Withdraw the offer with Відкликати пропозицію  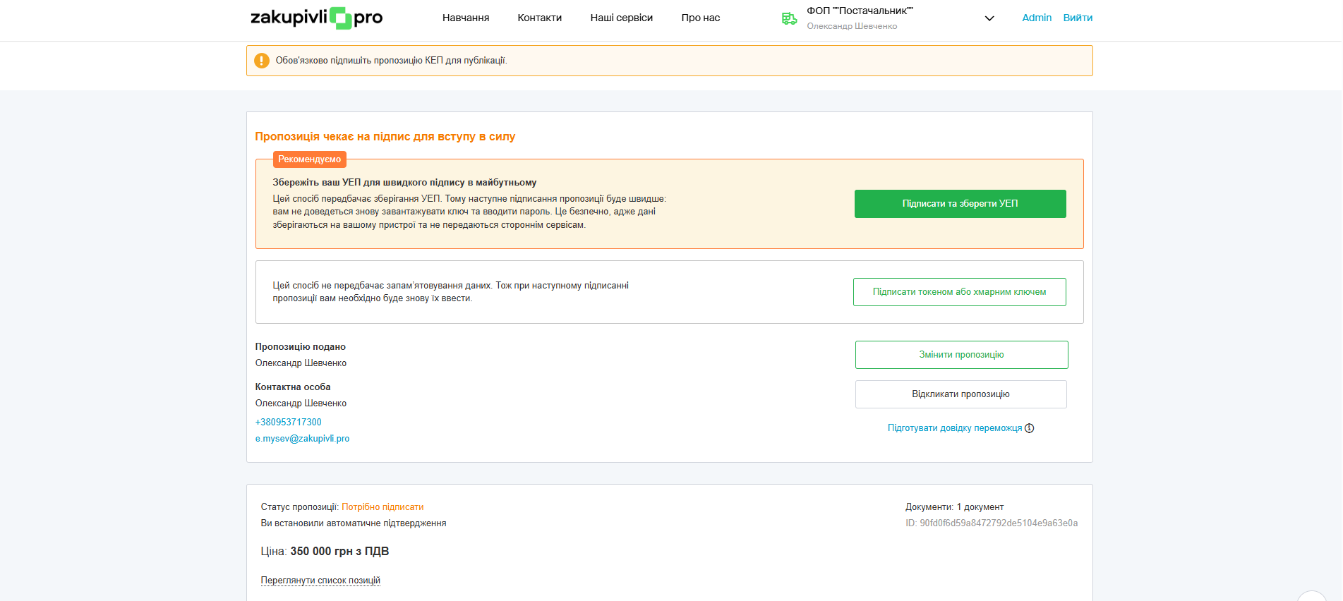click(960, 394)
